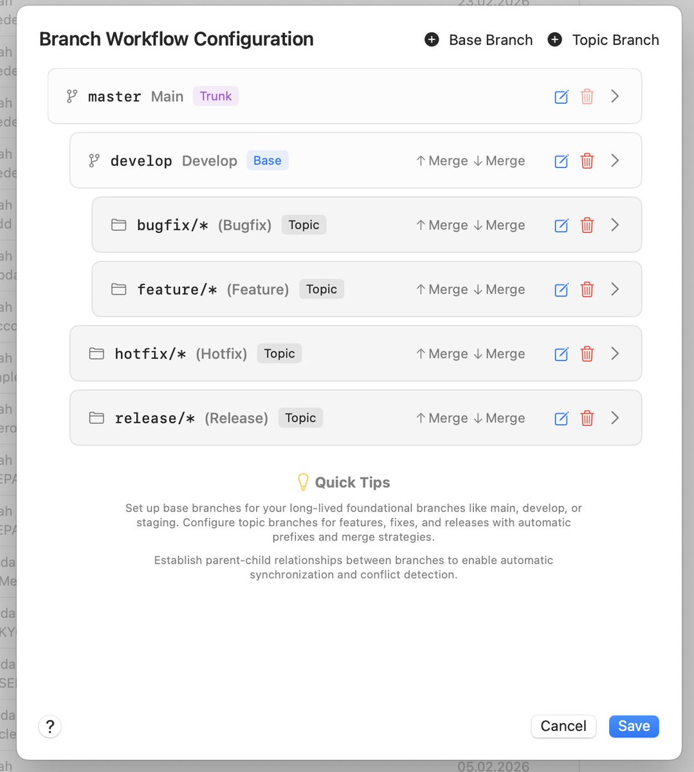Click the branch icon beside develop

(x=94, y=161)
